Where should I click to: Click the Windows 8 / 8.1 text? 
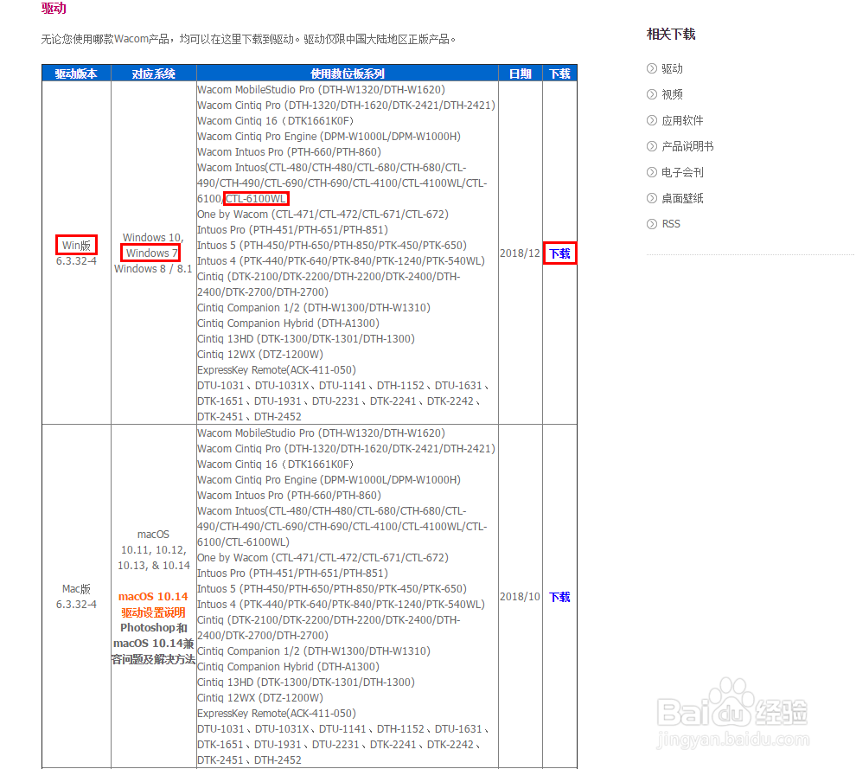(x=153, y=269)
